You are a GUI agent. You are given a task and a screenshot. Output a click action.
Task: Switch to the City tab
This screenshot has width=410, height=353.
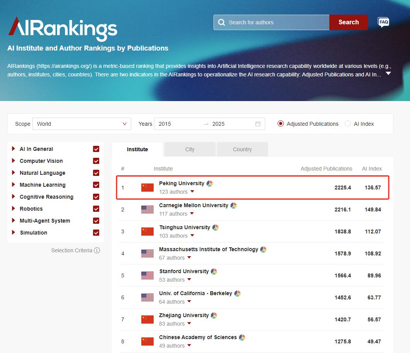[190, 149]
